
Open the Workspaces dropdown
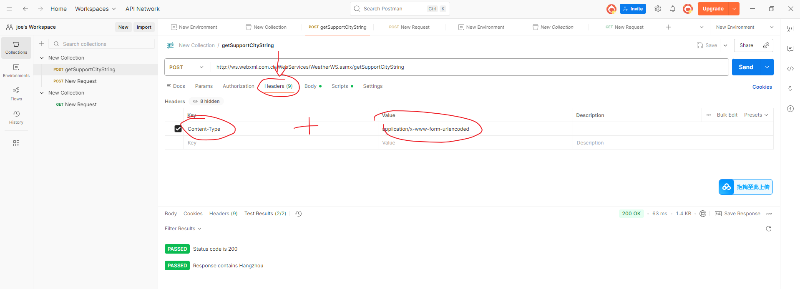click(x=96, y=9)
